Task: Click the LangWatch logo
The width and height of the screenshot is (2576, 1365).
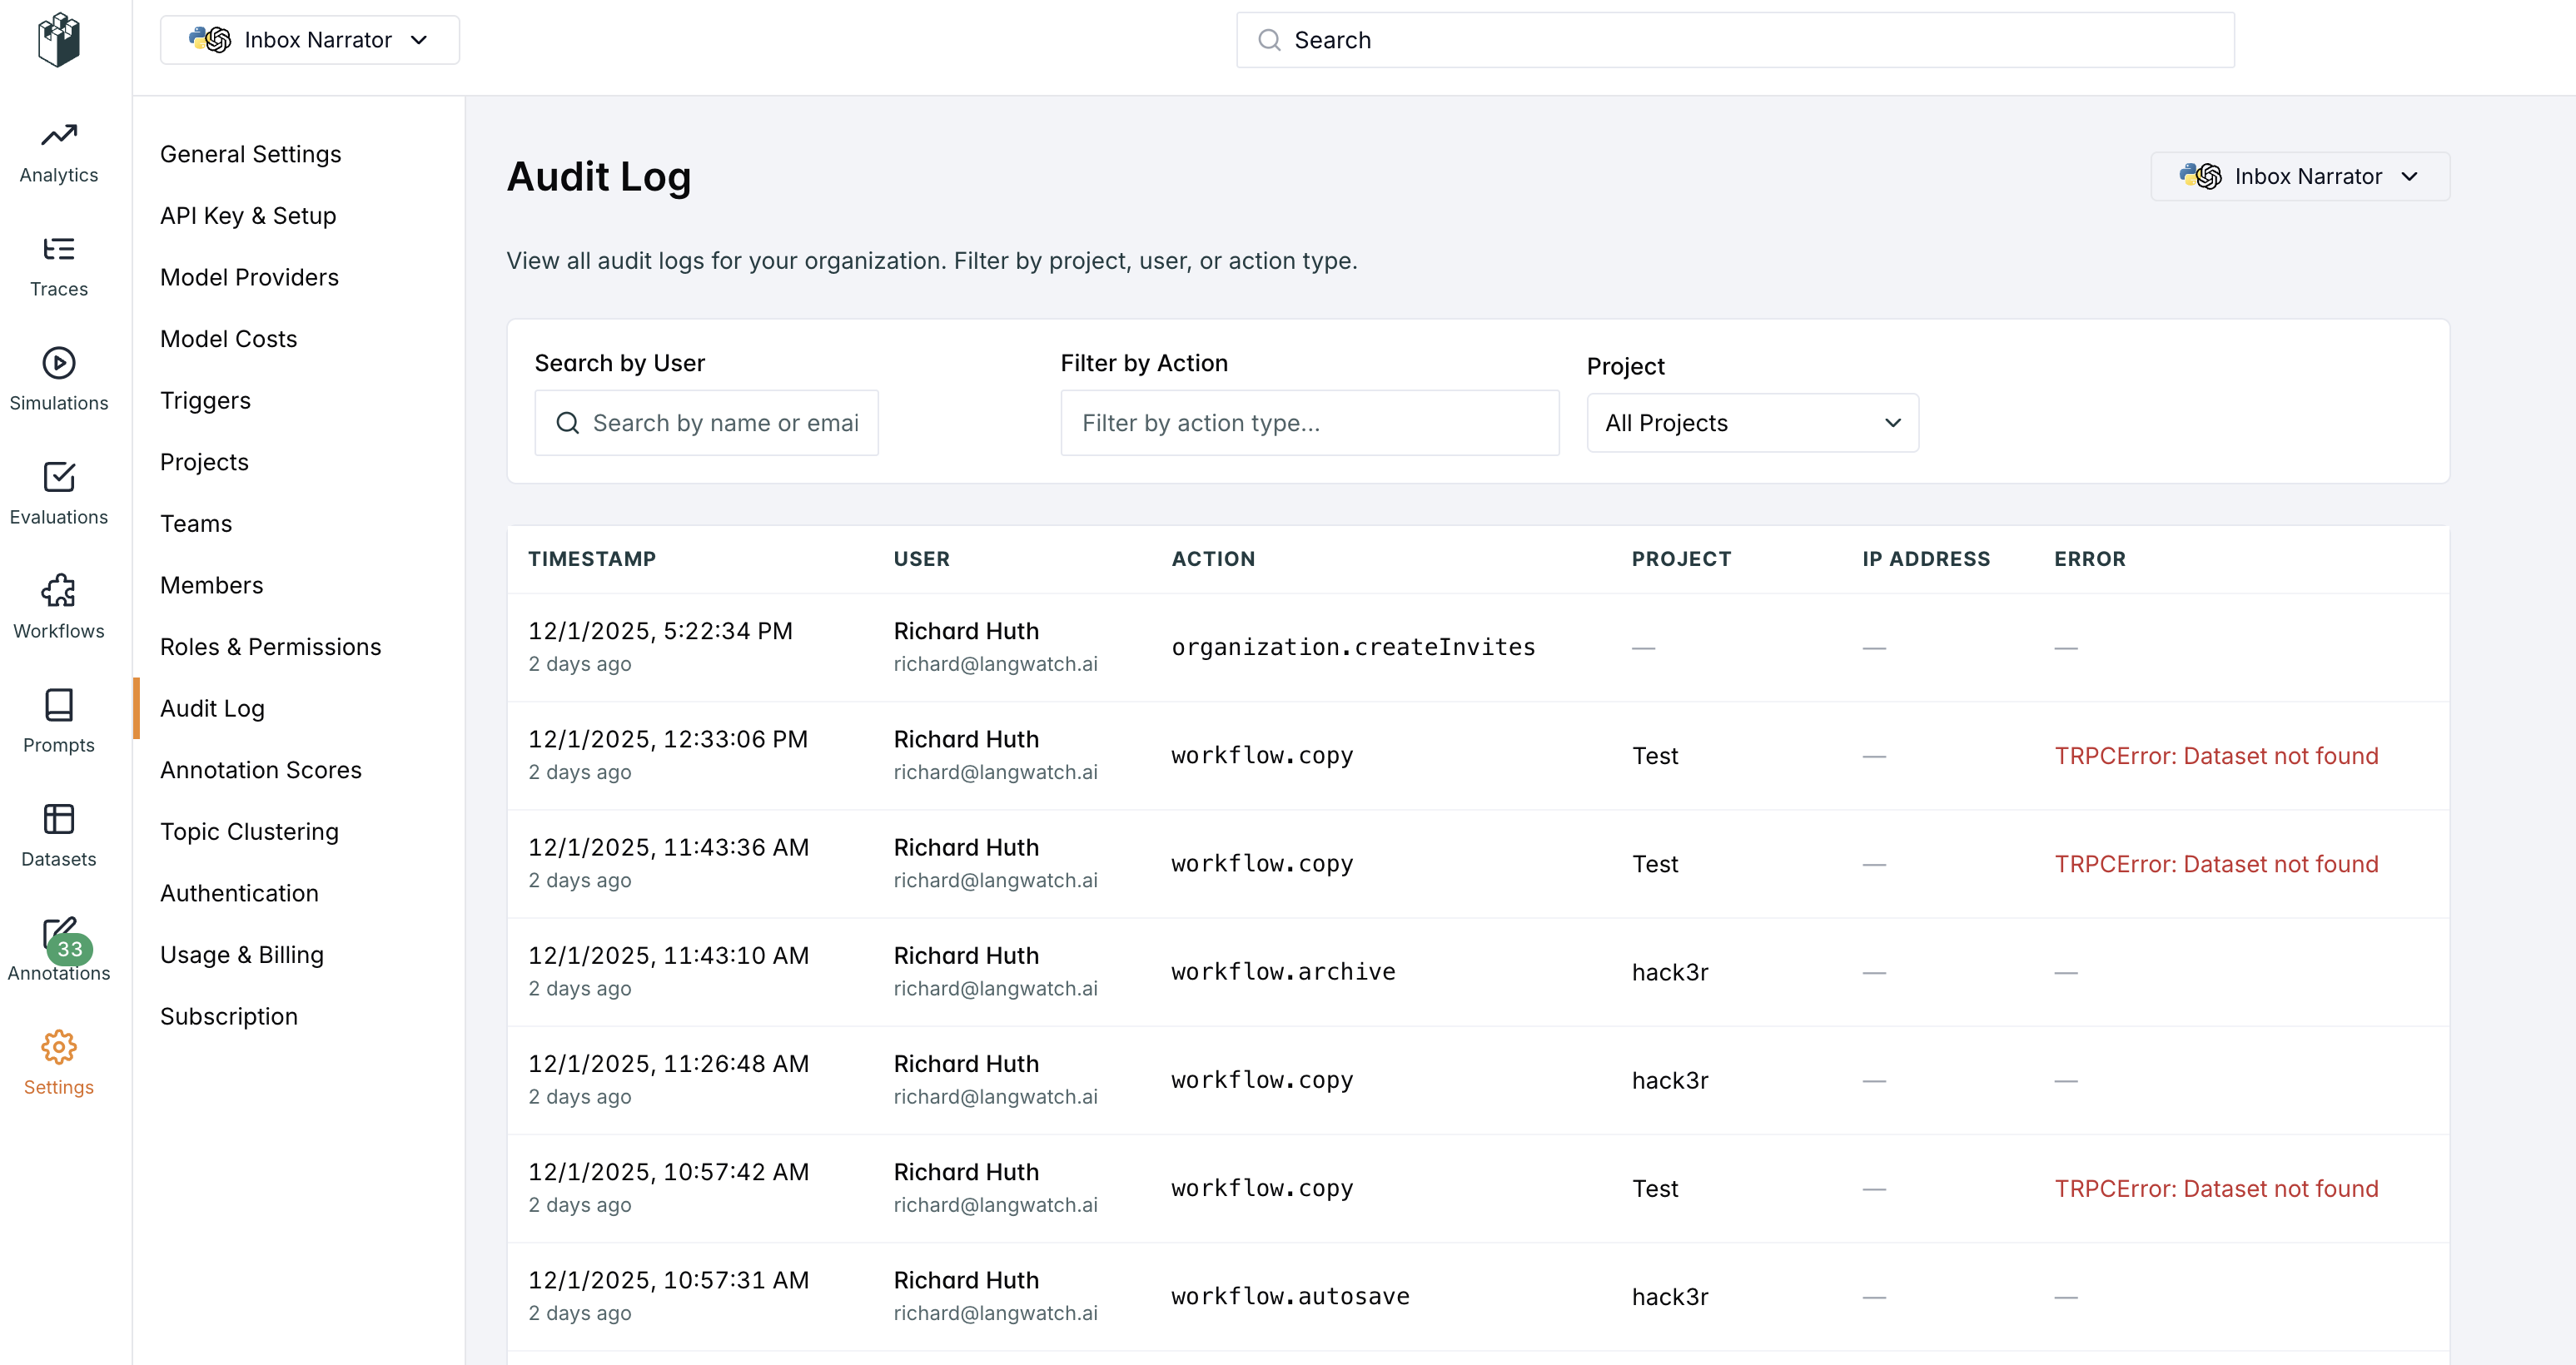Action: coord(58,39)
